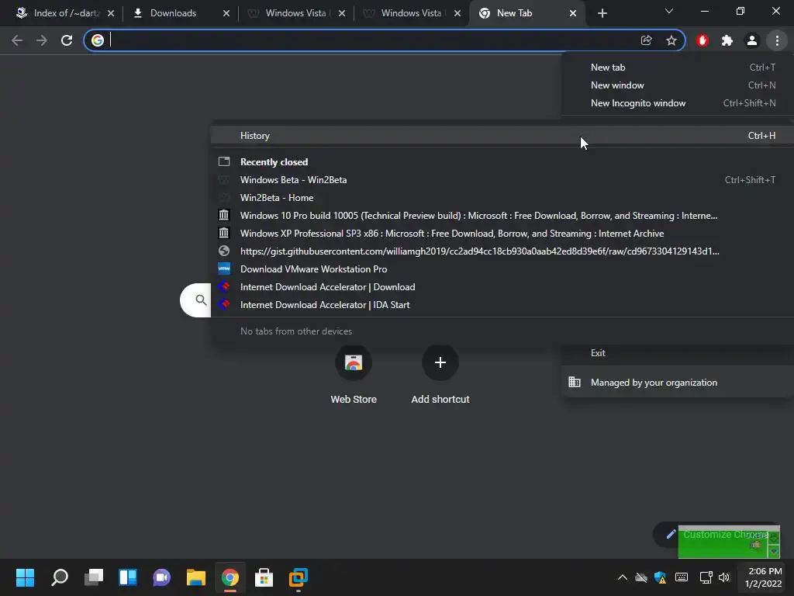Viewport: 794px width, 596px height.
Task: Open the network status tray icon
Action: point(706,577)
